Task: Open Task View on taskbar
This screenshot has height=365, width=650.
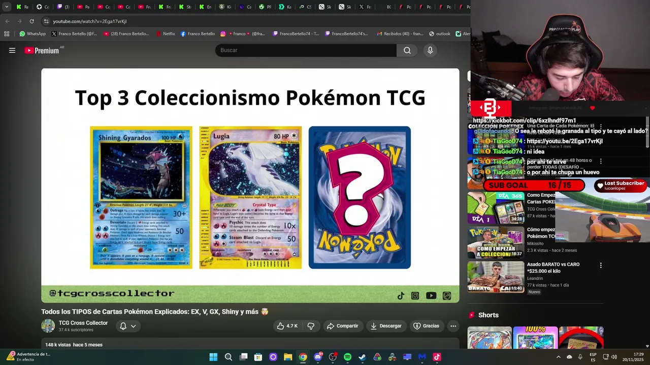Action: tap(243, 357)
